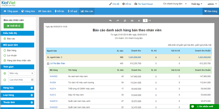The image size is (219, 109).
Task: Open Năm nay time dropdown
Action: (21, 73)
